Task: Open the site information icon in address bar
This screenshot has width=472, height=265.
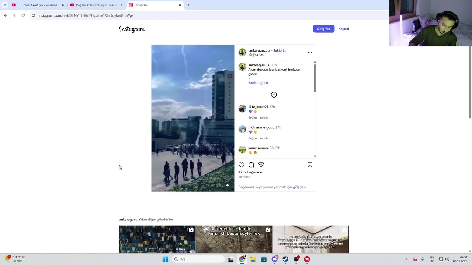Action: click(x=34, y=15)
